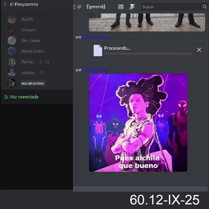Click the Voz conectada signal icon
209x209 pixels.
pos(6,97)
